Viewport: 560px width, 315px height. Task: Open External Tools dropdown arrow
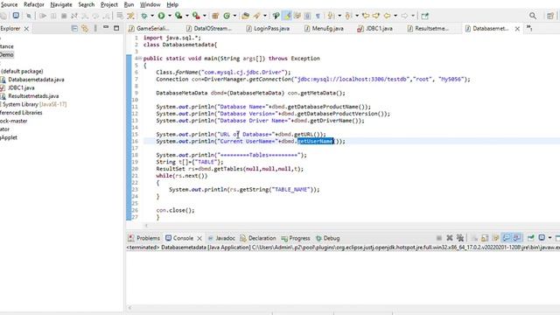[204, 16]
